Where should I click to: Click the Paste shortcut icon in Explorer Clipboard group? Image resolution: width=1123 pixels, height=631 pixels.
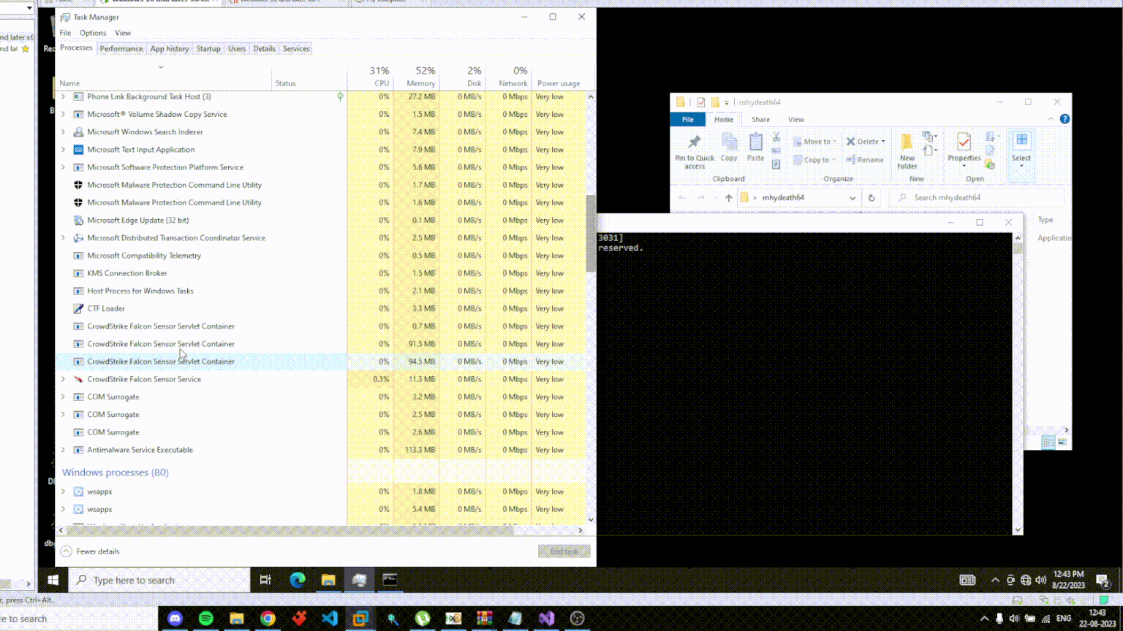coord(776,164)
